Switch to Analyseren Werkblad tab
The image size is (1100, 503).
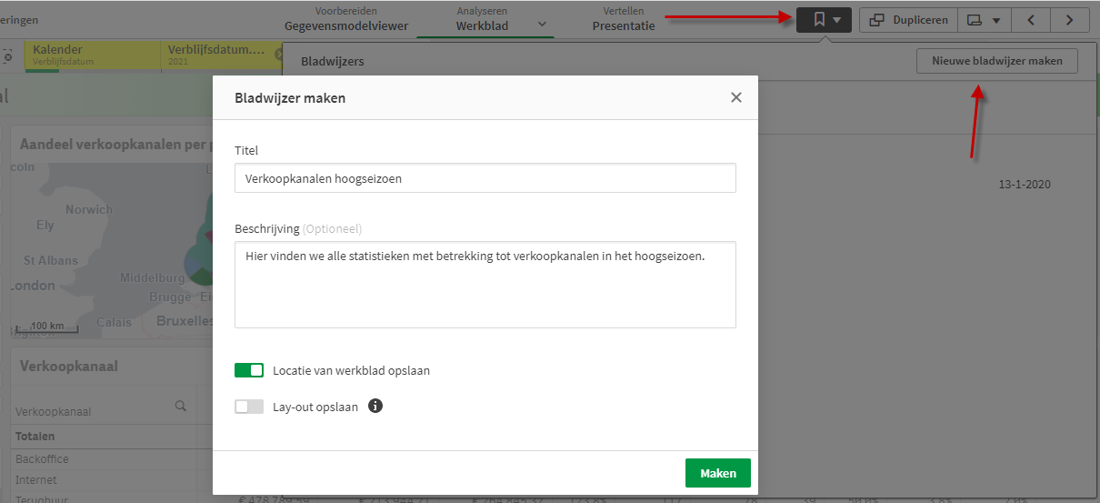pos(482,19)
